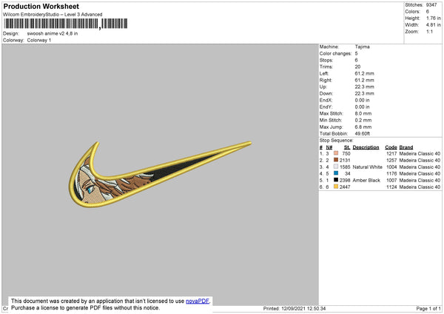Click the Zoom value 1:1

tap(429, 31)
